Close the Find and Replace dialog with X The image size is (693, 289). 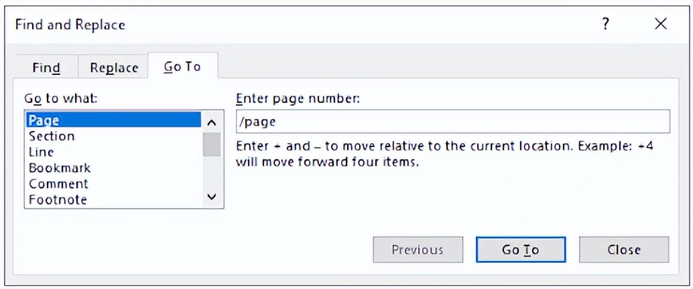click(661, 25)
